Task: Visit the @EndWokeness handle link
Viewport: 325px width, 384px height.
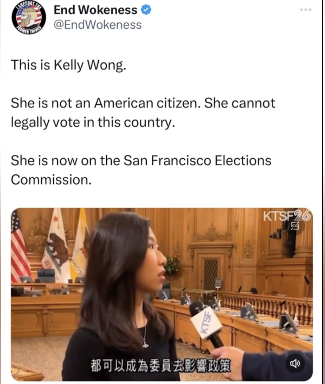Action: click(x=97, y=25)
